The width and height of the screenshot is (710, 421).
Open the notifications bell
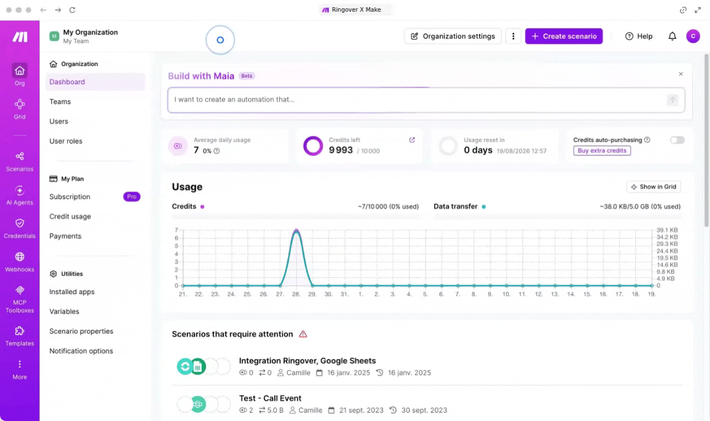672,36
